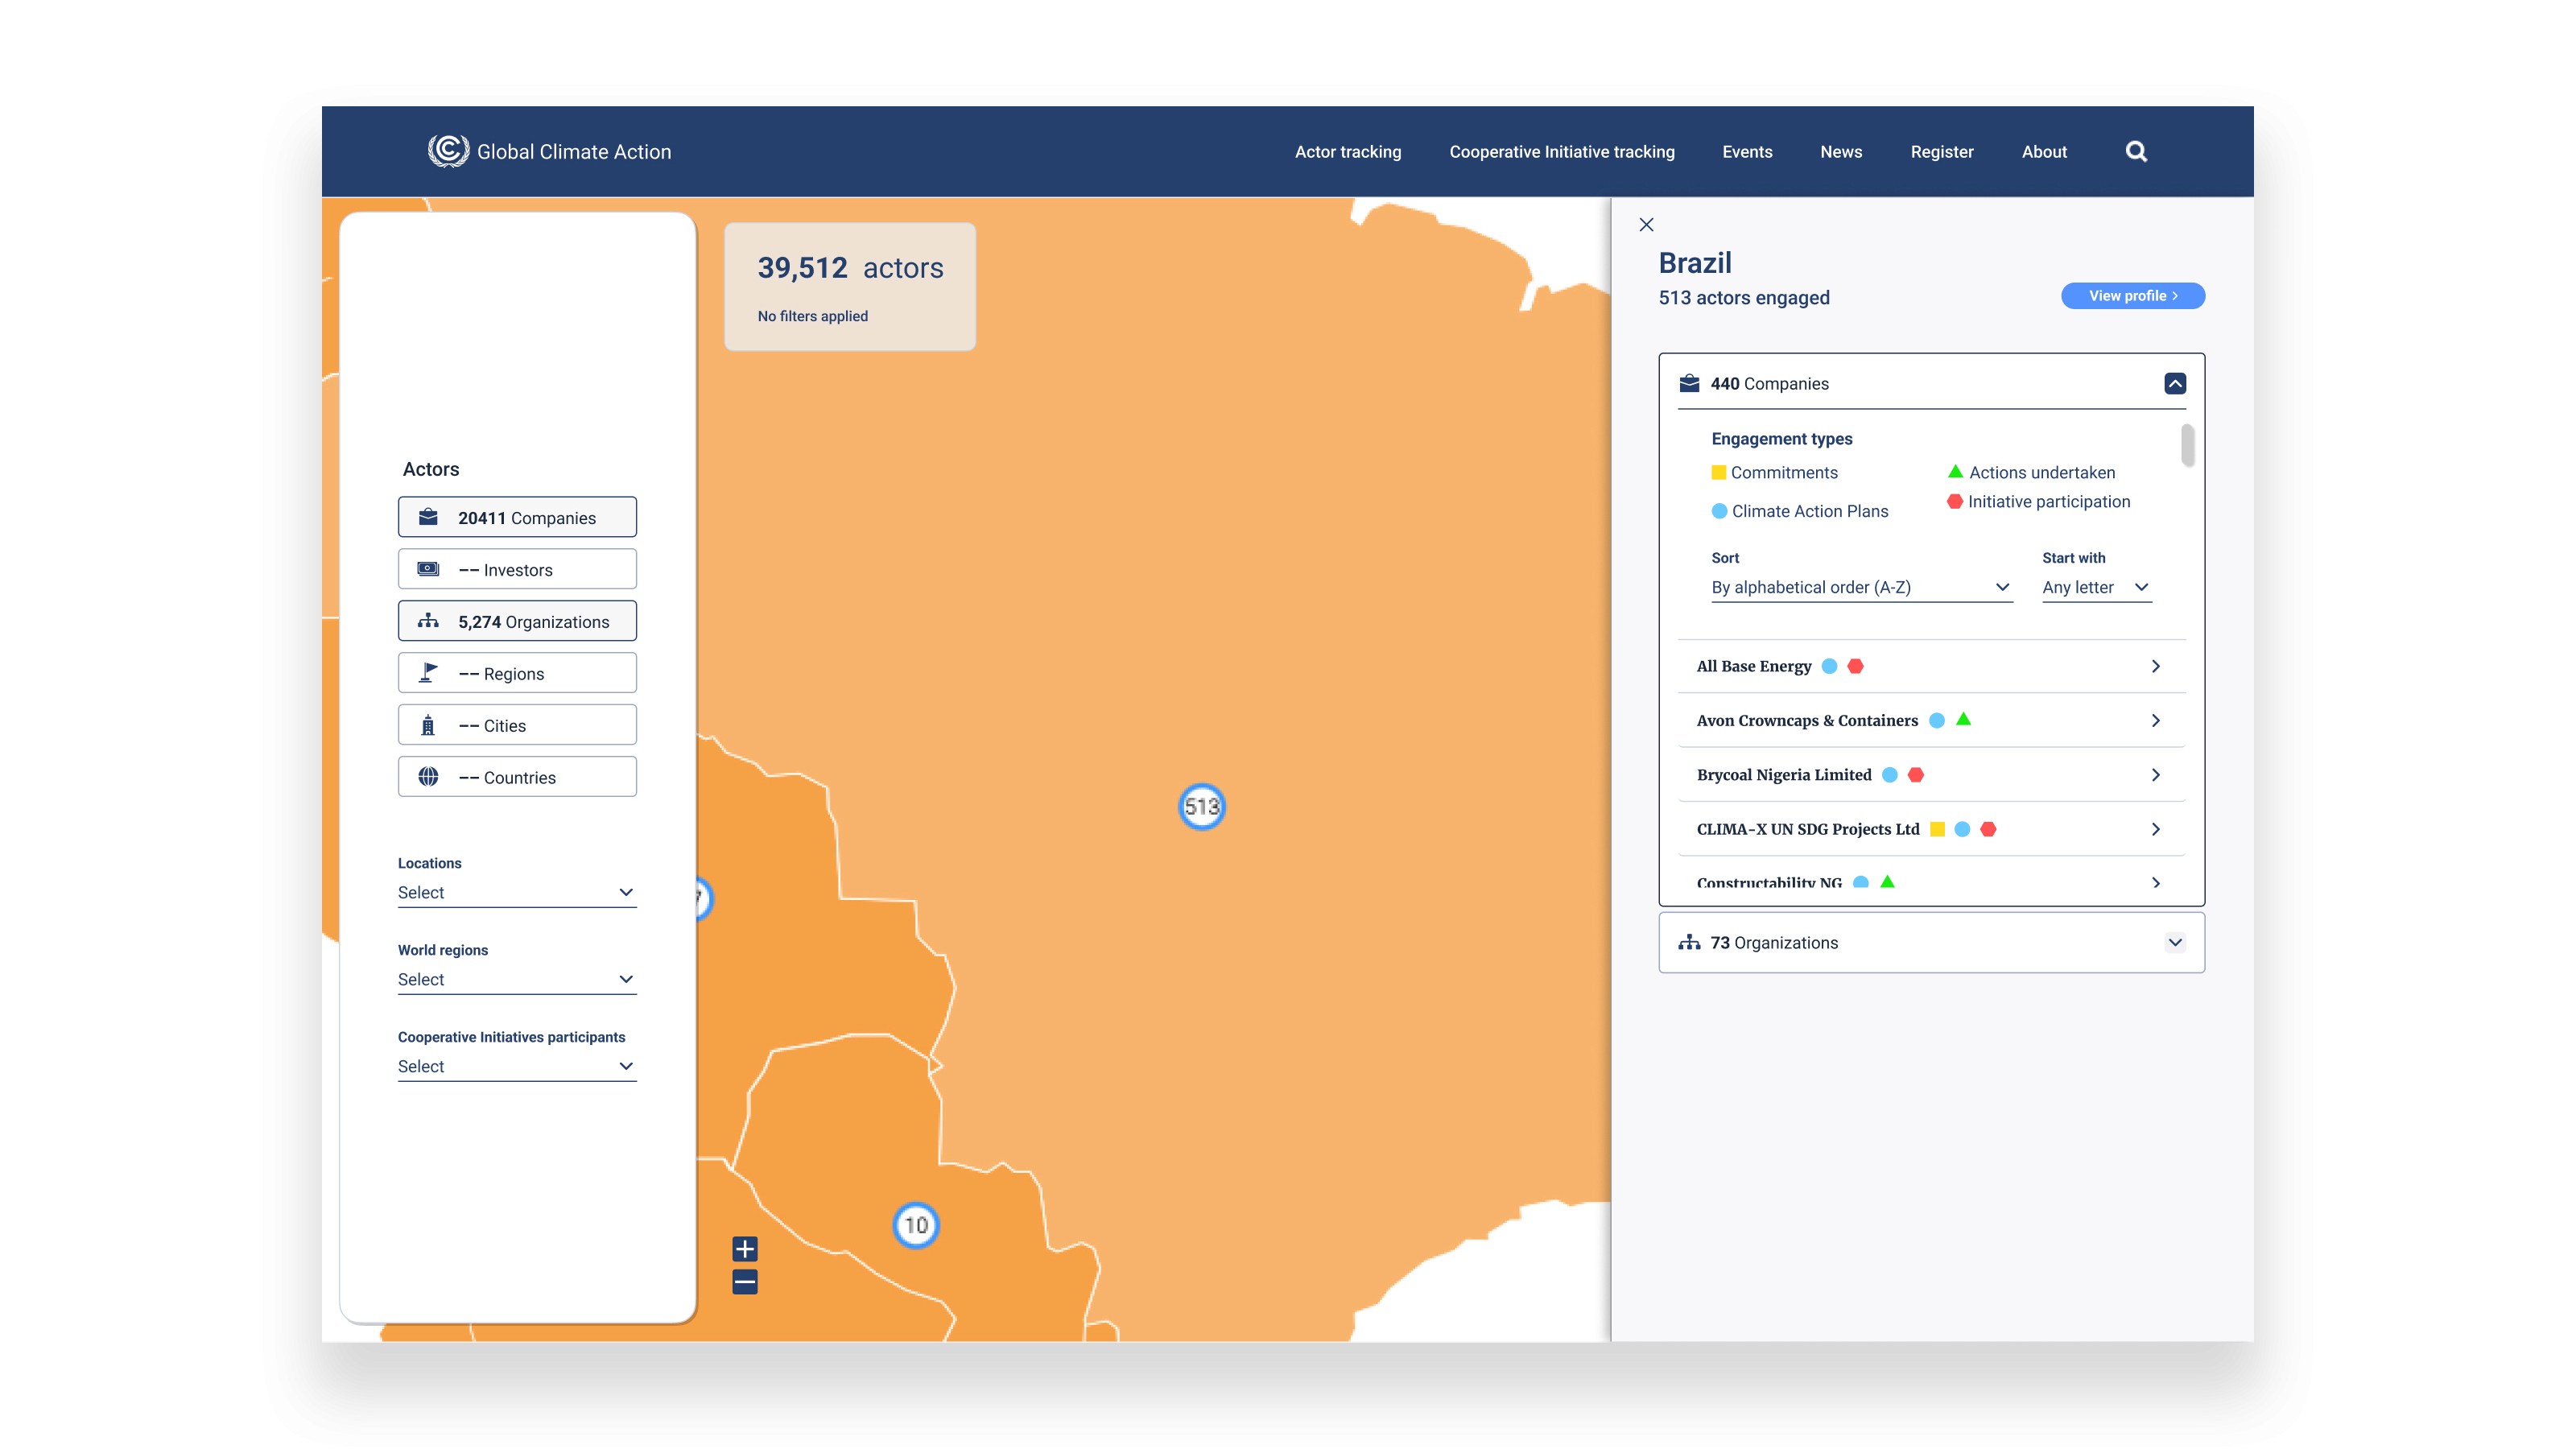Viewport: 2576px width, 1449px height.
Task: Close the Brazil details panel
Action: click(1646, 225)
